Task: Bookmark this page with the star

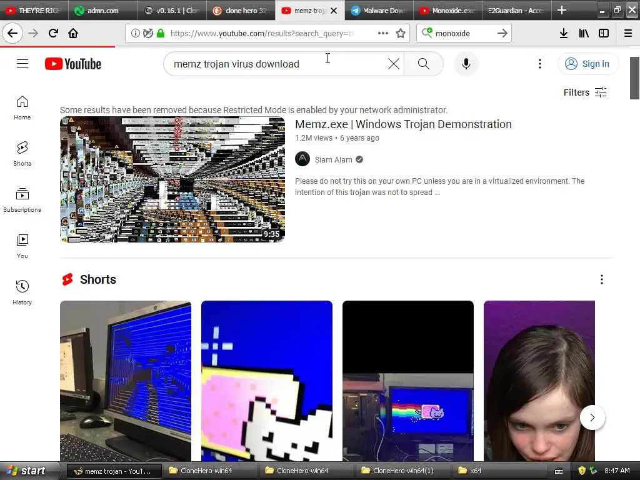Action: (401, 33)
